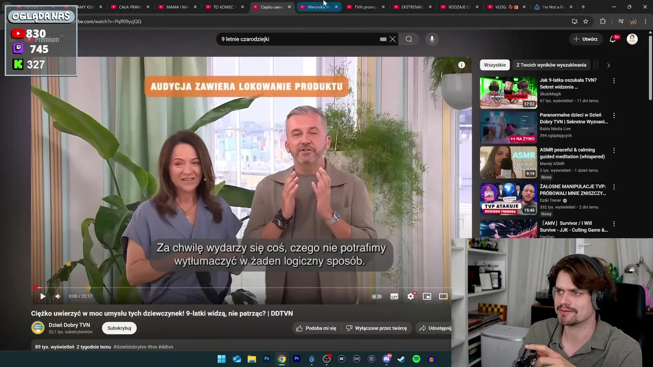Open the info card icon on the video

[461, 65]
